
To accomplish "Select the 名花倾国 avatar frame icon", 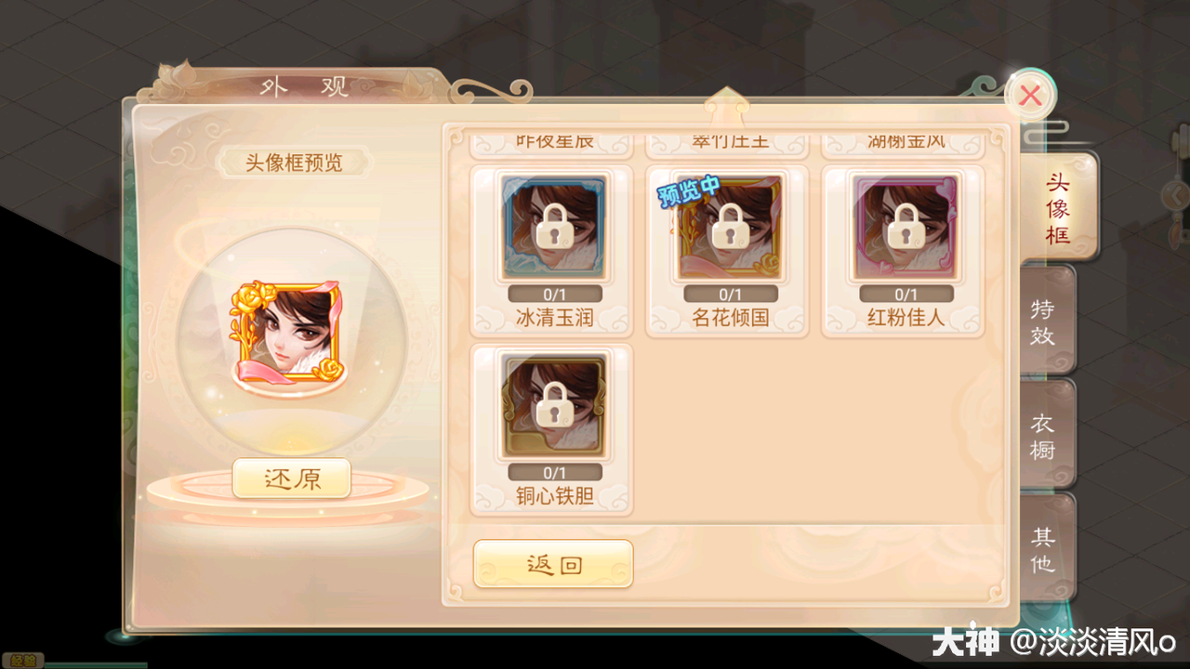I will (x=731, y=228).
